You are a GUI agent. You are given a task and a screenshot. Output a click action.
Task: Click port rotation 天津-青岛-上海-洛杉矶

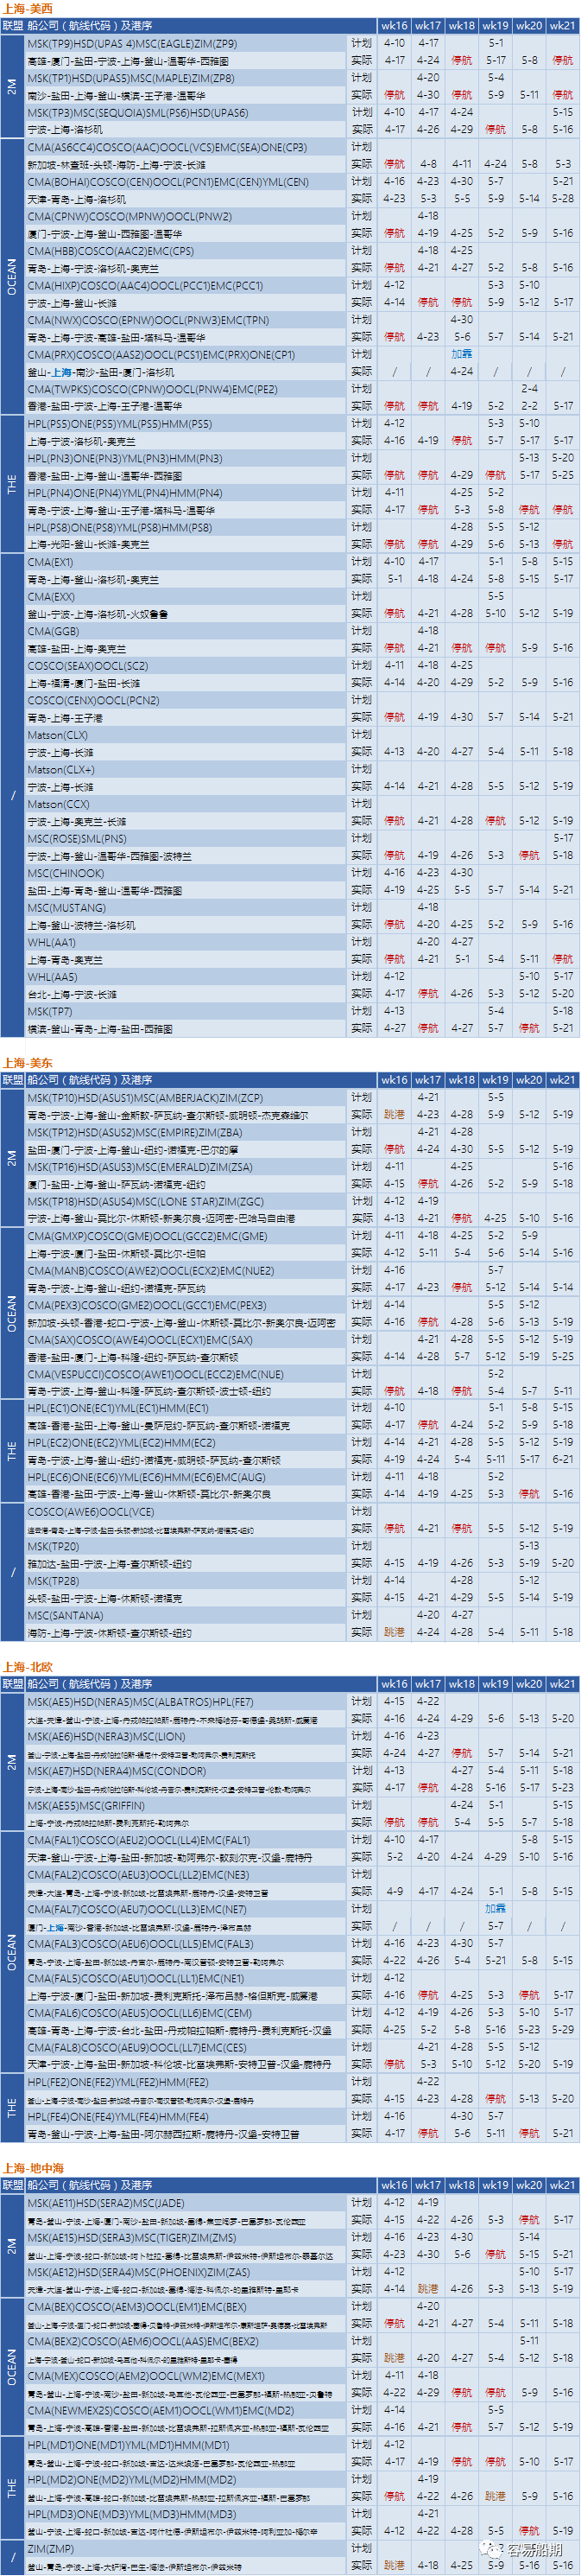76,199
